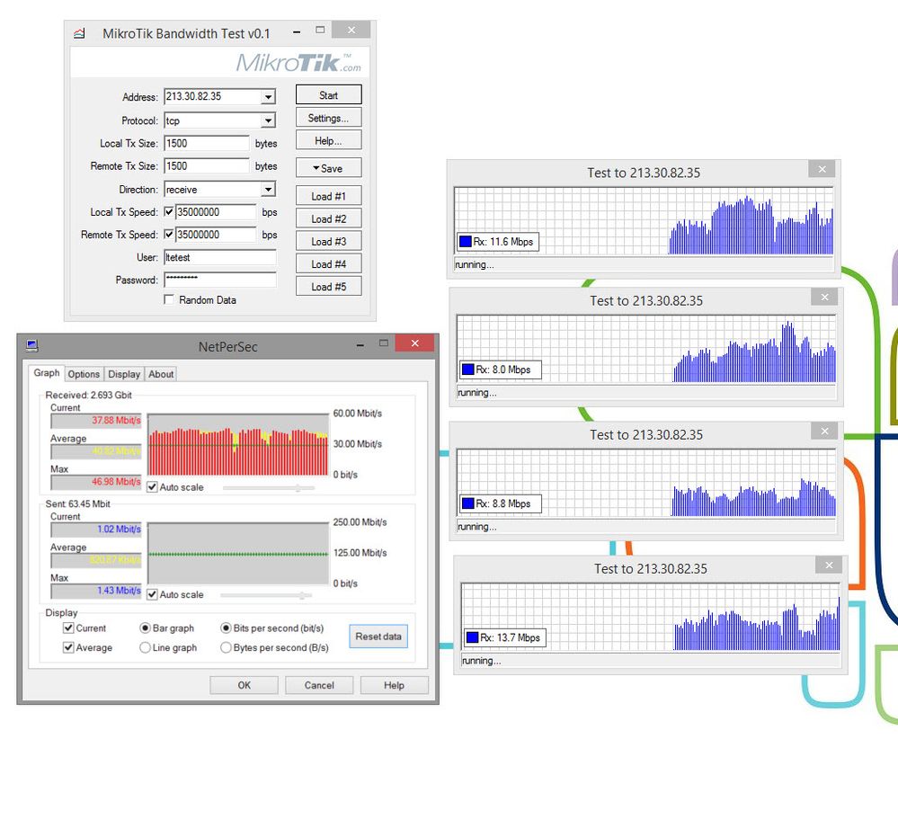Close the Rx 8.0 Mbps test window
The width and height of the screenshot is (898, 837).
(x=823, y=298)
